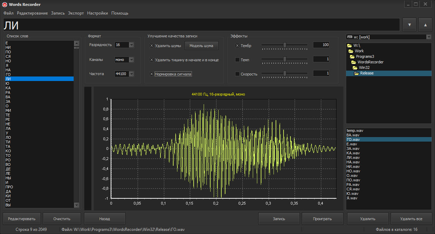This screenshot has width=435, height=234.
Task: Click the word list scrollbar down arrow
Action: (76, 205)
